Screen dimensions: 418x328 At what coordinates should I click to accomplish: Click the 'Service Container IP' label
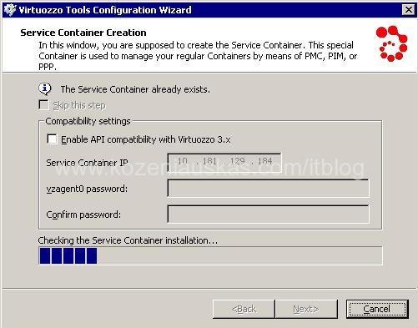(87, 163)
